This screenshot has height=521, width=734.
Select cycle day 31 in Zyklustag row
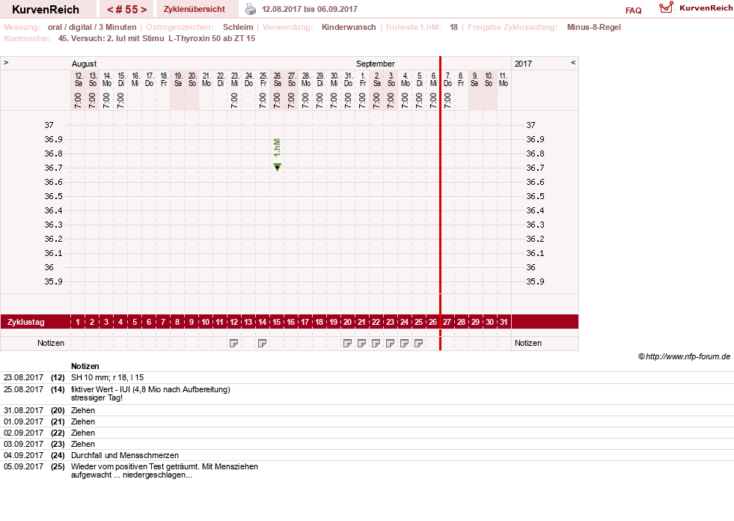tap(504, 322)
